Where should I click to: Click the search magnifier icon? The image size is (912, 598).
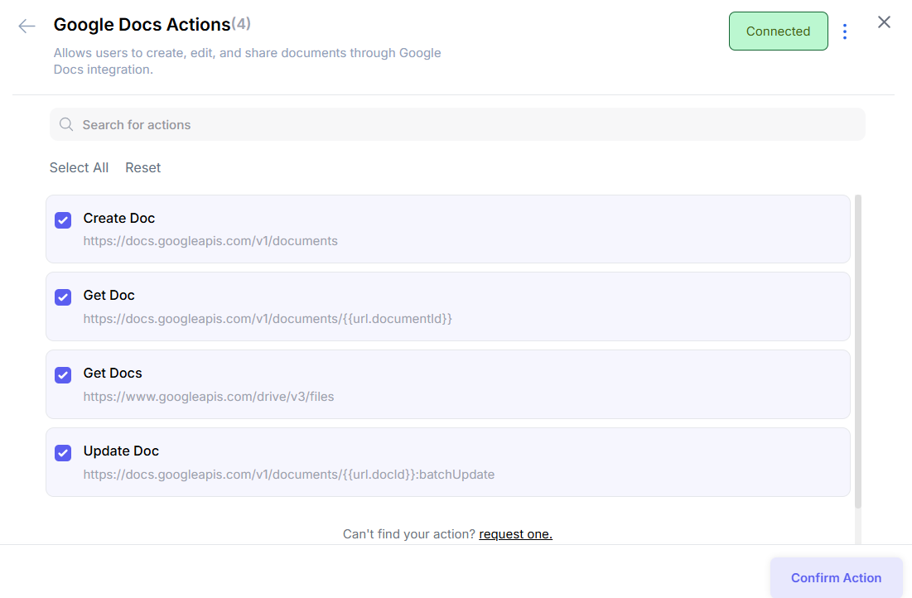click(x=66, y=124)
